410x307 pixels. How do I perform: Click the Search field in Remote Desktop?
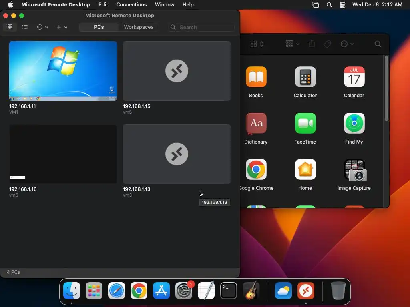[201, 27]
